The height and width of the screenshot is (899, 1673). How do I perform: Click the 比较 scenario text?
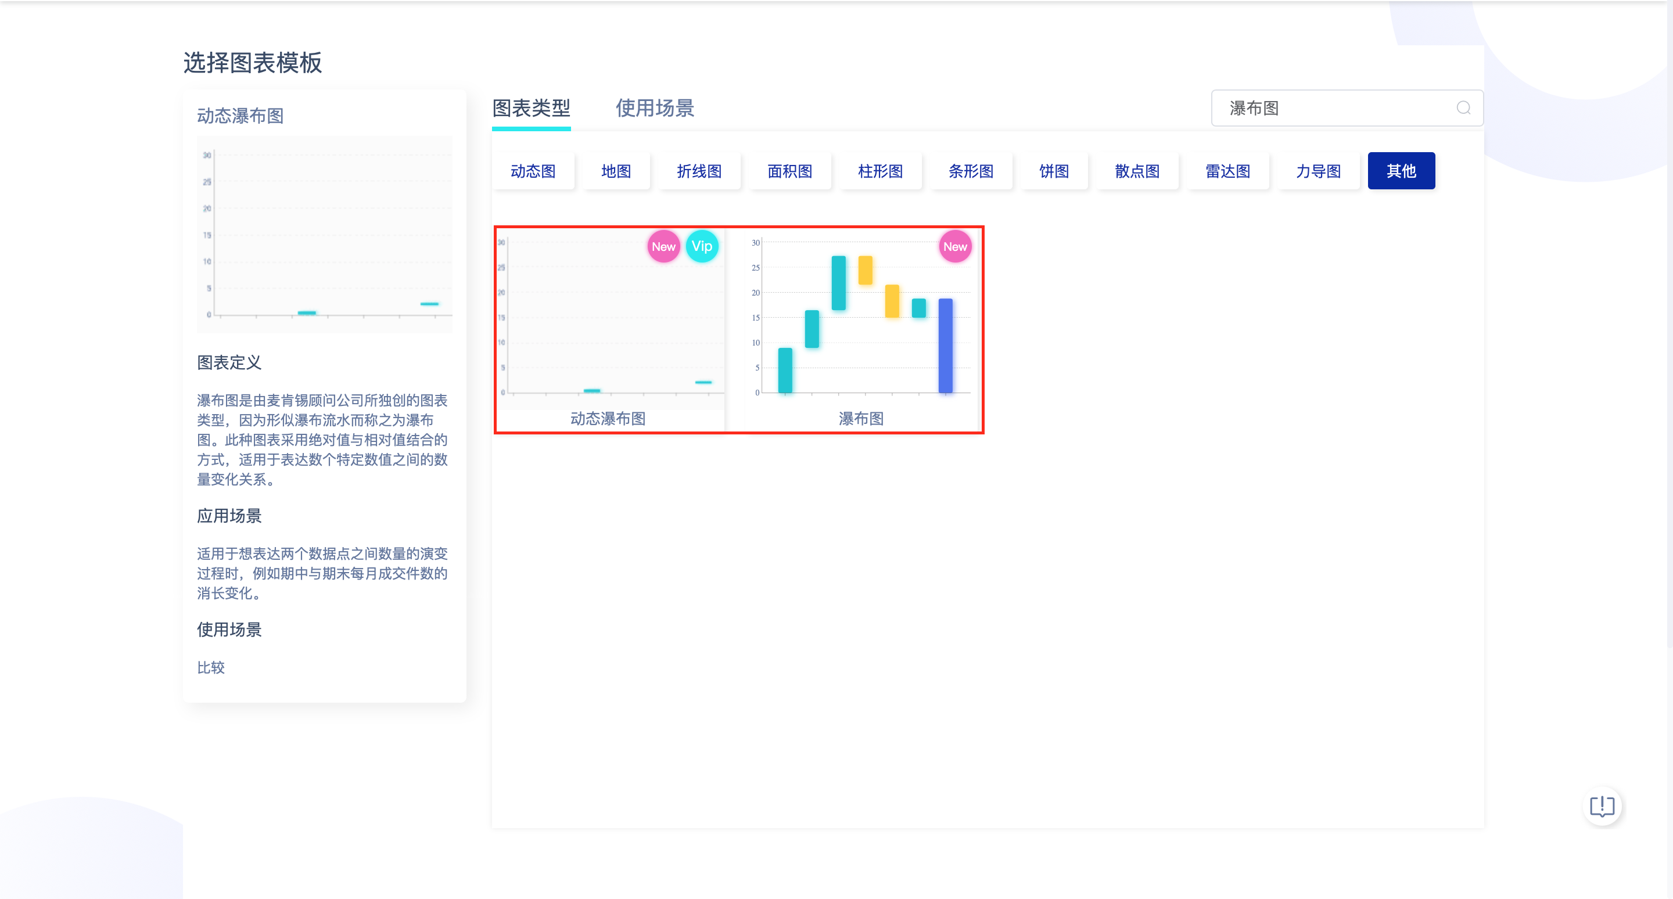(211, 667)
